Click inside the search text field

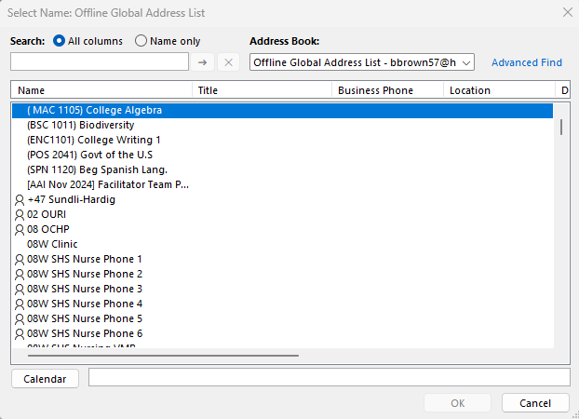[100, 62]
